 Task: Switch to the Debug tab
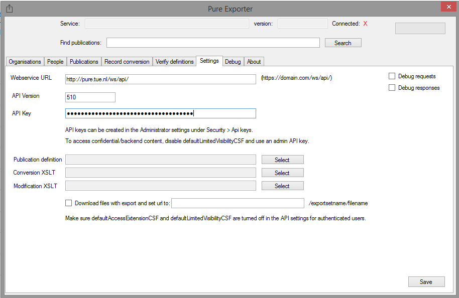tap(233, 62)
